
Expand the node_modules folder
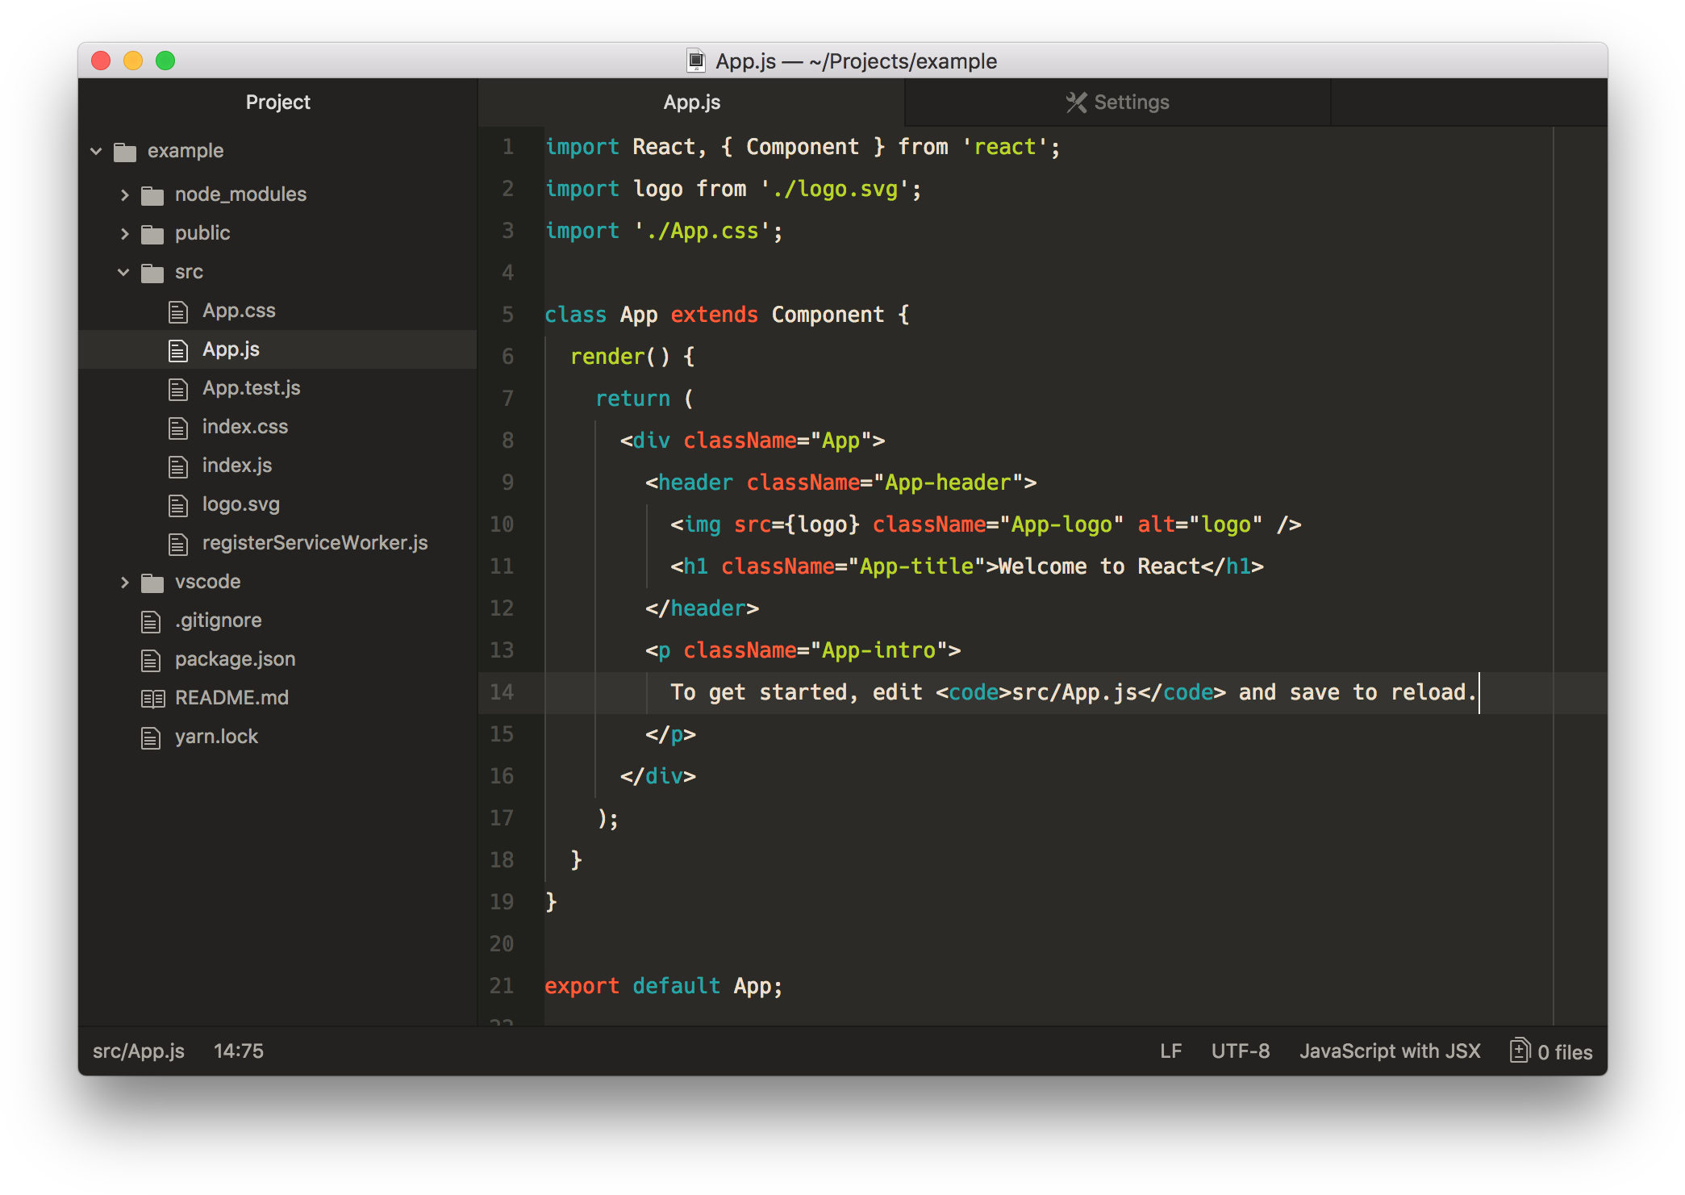pyautogui.click(x=125, y=194)
